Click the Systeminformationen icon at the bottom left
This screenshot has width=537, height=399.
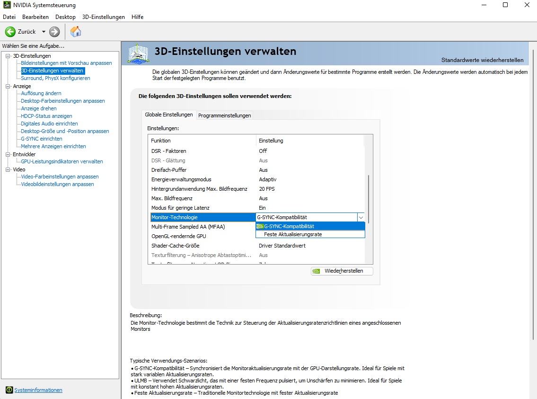[x=9, y=390]
